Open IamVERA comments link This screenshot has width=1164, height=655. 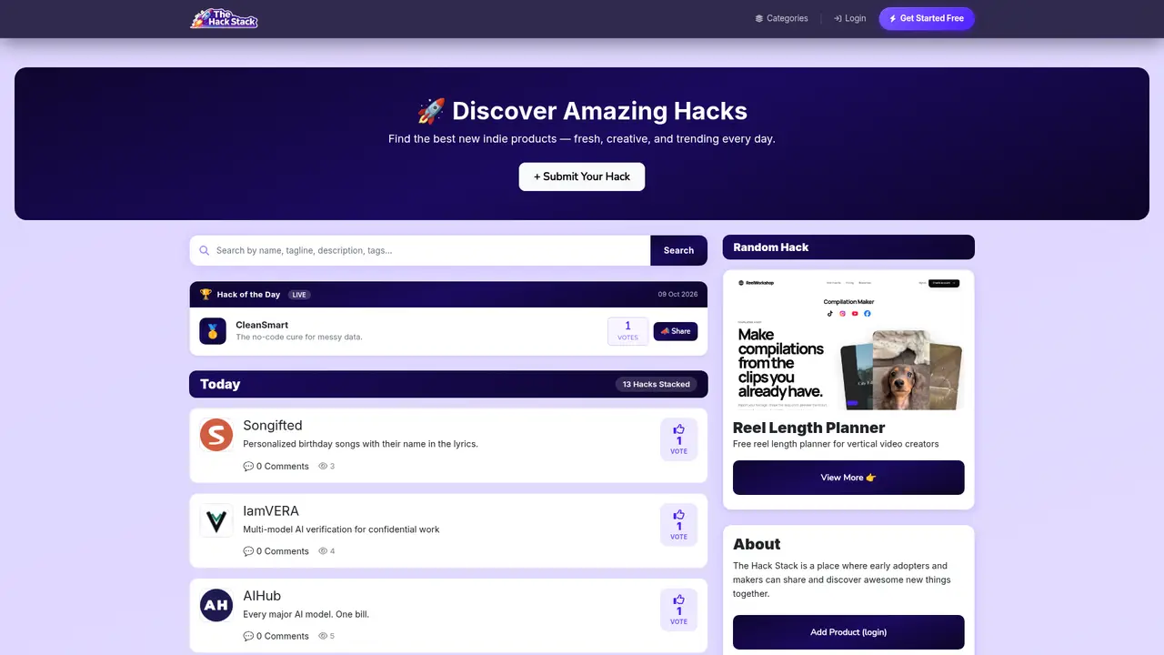276,551
